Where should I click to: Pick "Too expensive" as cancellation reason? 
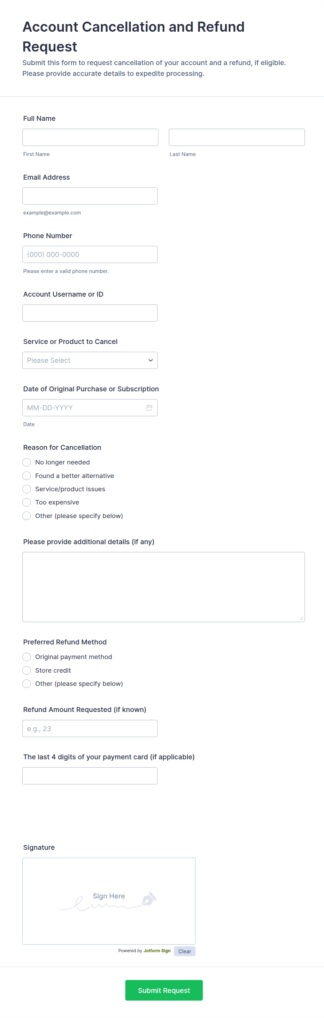(x=26, y=502)
